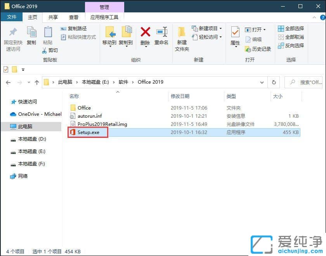This screenshot has height=256, width=326.
Task: Click the refresh icon beside the address bar
Action: pyautogui.click(x=274, y=82)
